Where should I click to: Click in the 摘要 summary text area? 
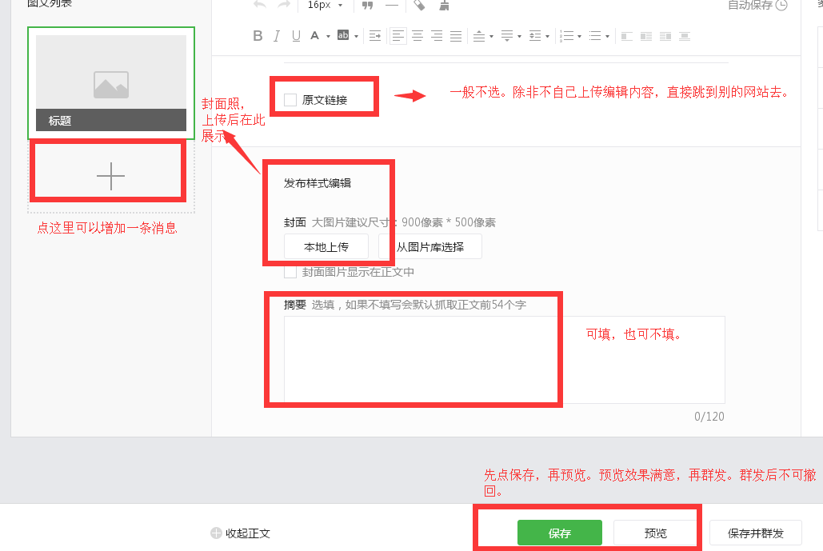tap(504, 360)
